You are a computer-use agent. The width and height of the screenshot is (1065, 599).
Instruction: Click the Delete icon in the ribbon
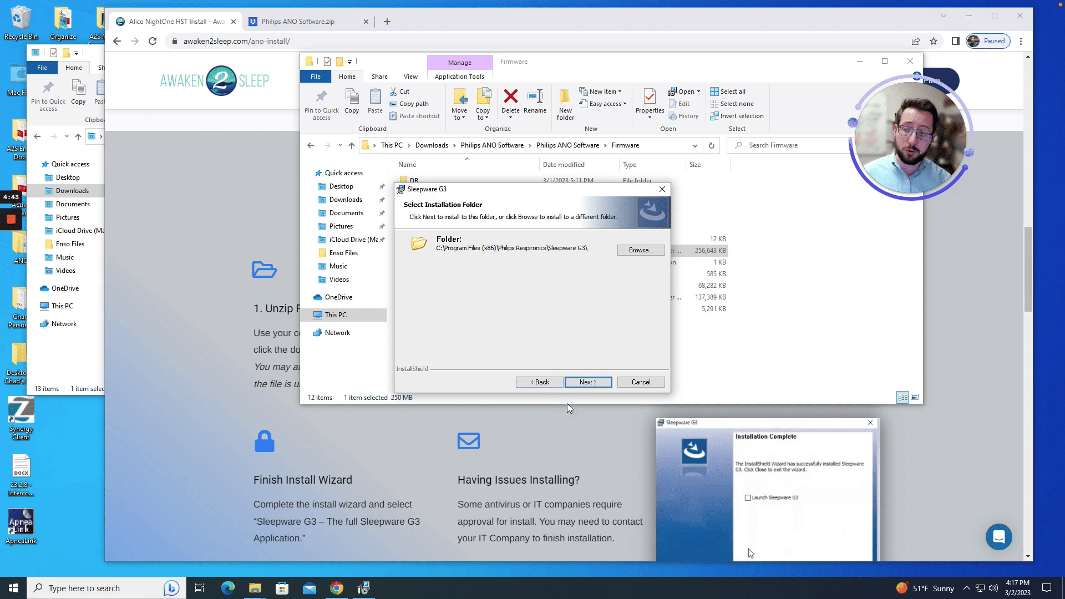pos(510,97)
